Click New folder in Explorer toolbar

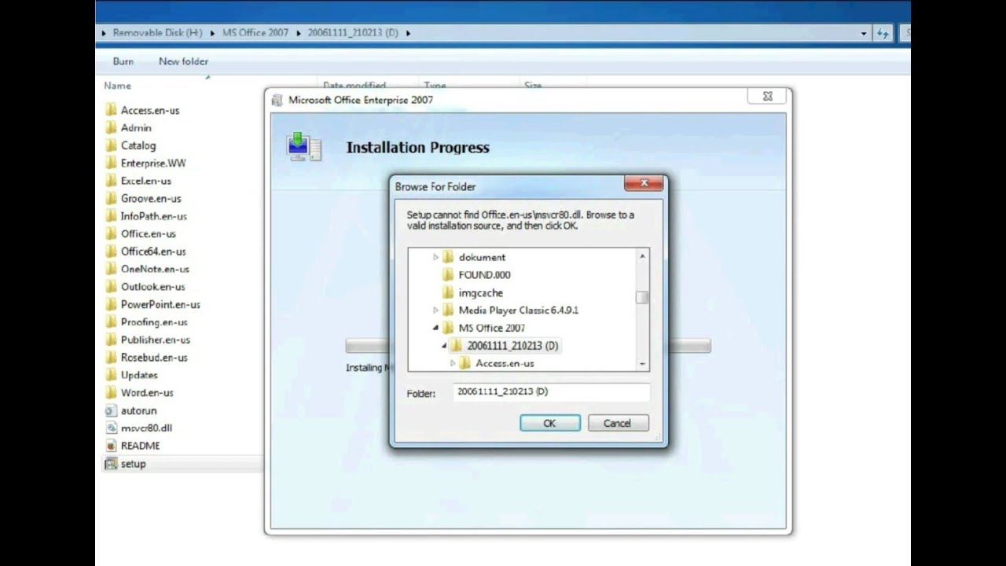pyautogui.click(x=183, y=61)
